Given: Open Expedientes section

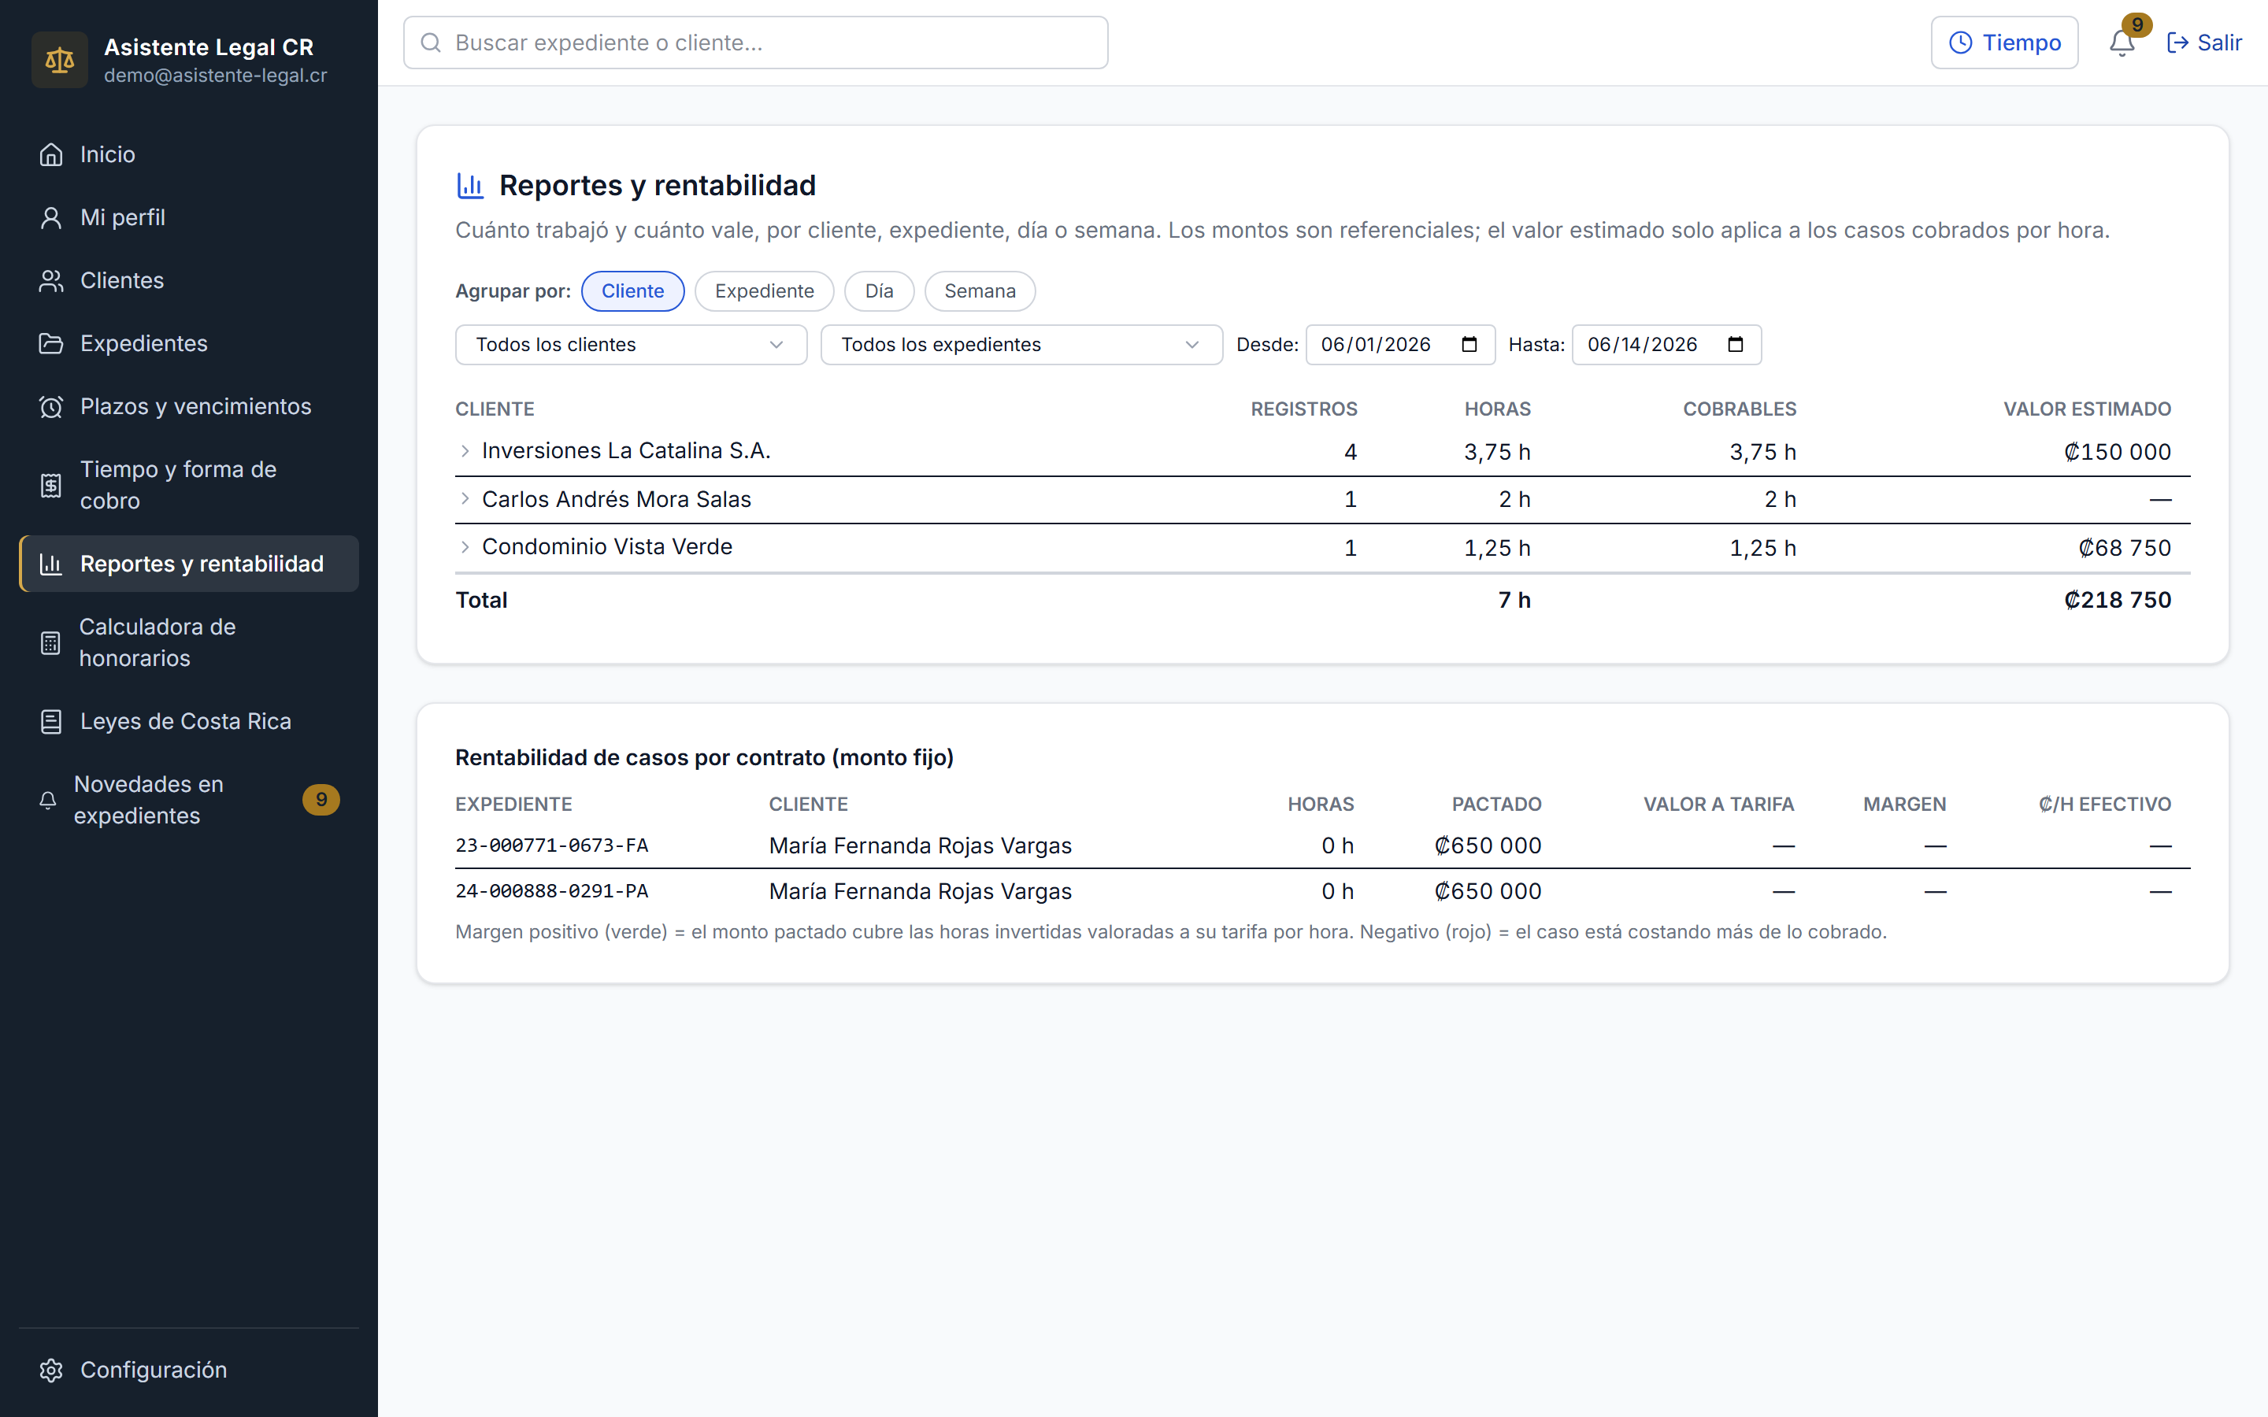Looking at the screenshot, I should (188, 343).
